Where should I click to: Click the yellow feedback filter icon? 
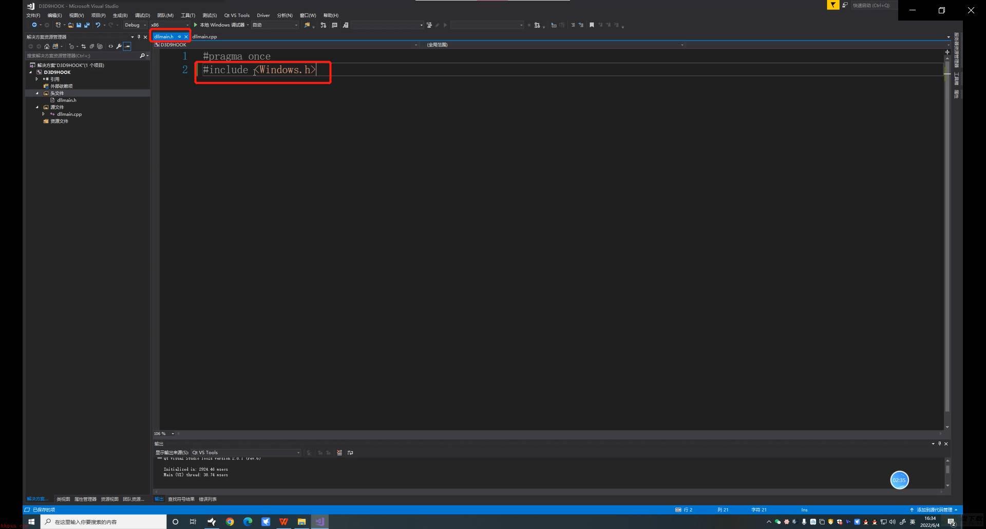click(832, 5)
